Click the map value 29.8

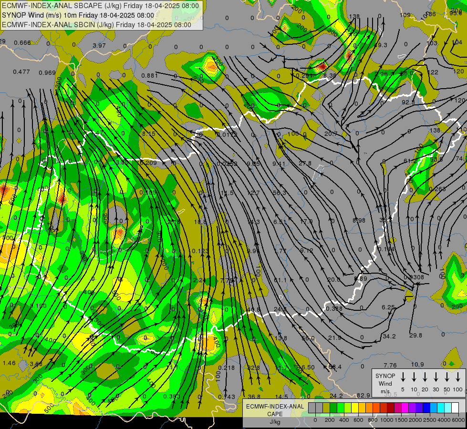[x=416, y=336]
